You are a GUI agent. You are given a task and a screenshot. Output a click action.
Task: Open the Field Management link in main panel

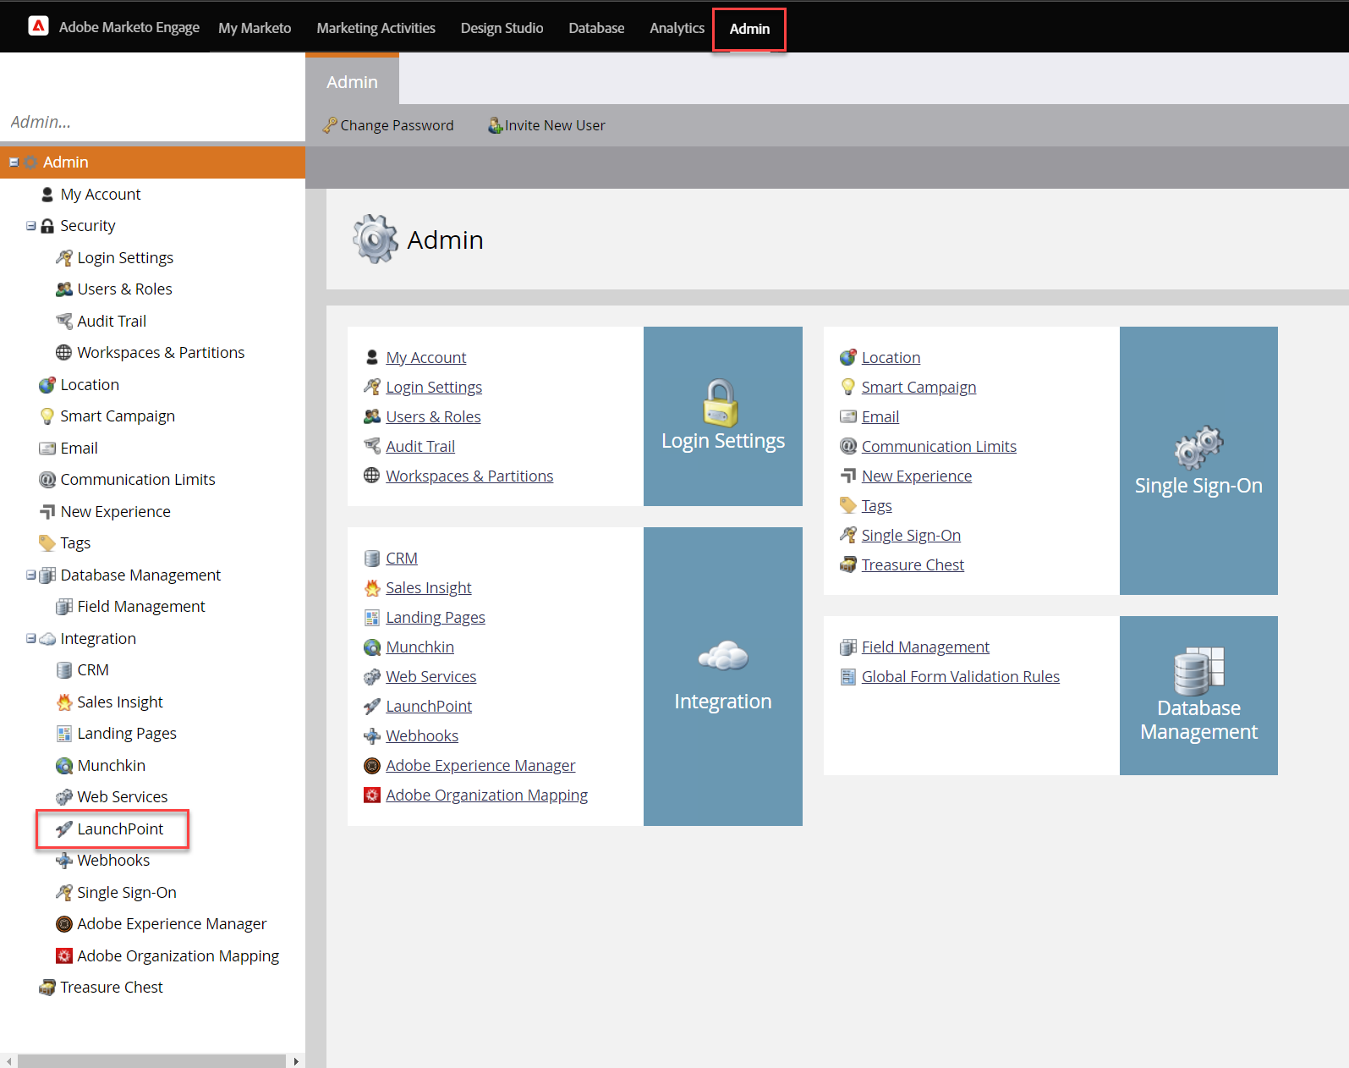[x=925, y=647]
